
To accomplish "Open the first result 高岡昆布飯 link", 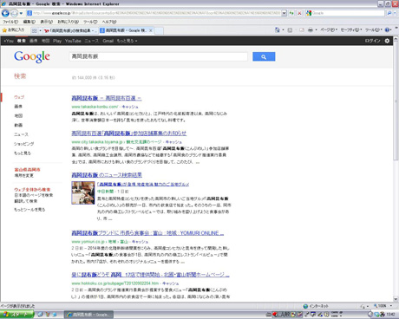I will (107, 98).
